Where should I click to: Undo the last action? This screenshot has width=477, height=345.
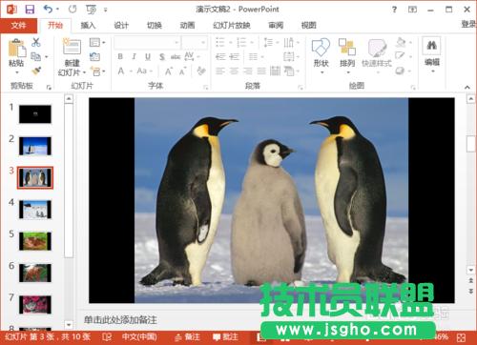(48, 10)
